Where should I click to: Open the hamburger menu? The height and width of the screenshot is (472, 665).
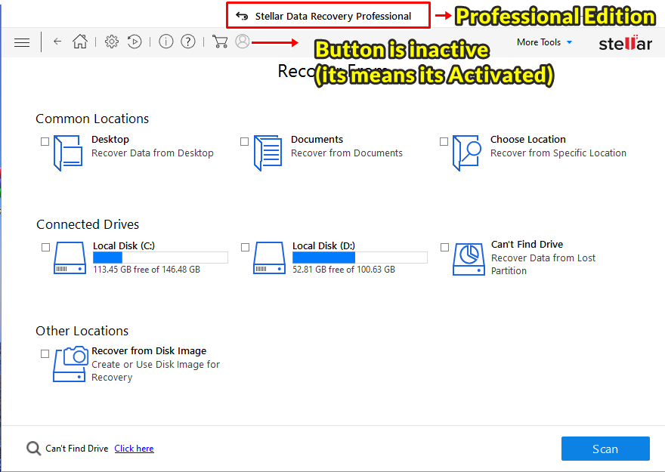[22, 42]
